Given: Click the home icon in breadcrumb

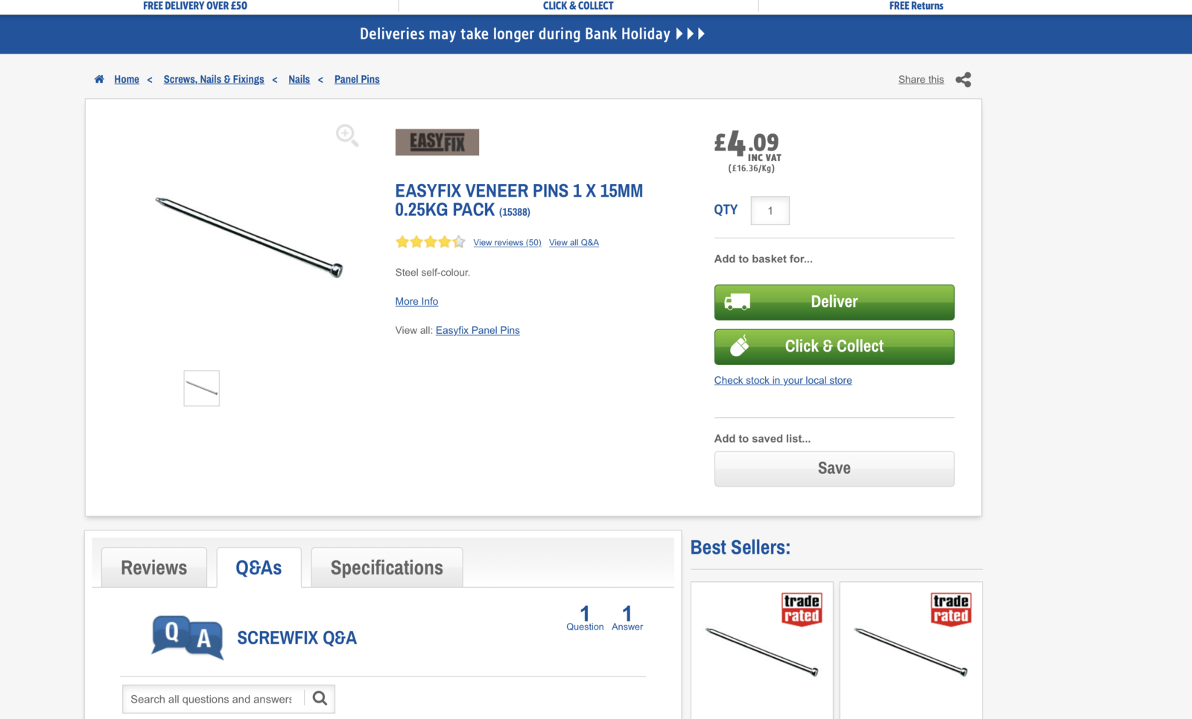Looking at the screenshot, I should [99, 79].
